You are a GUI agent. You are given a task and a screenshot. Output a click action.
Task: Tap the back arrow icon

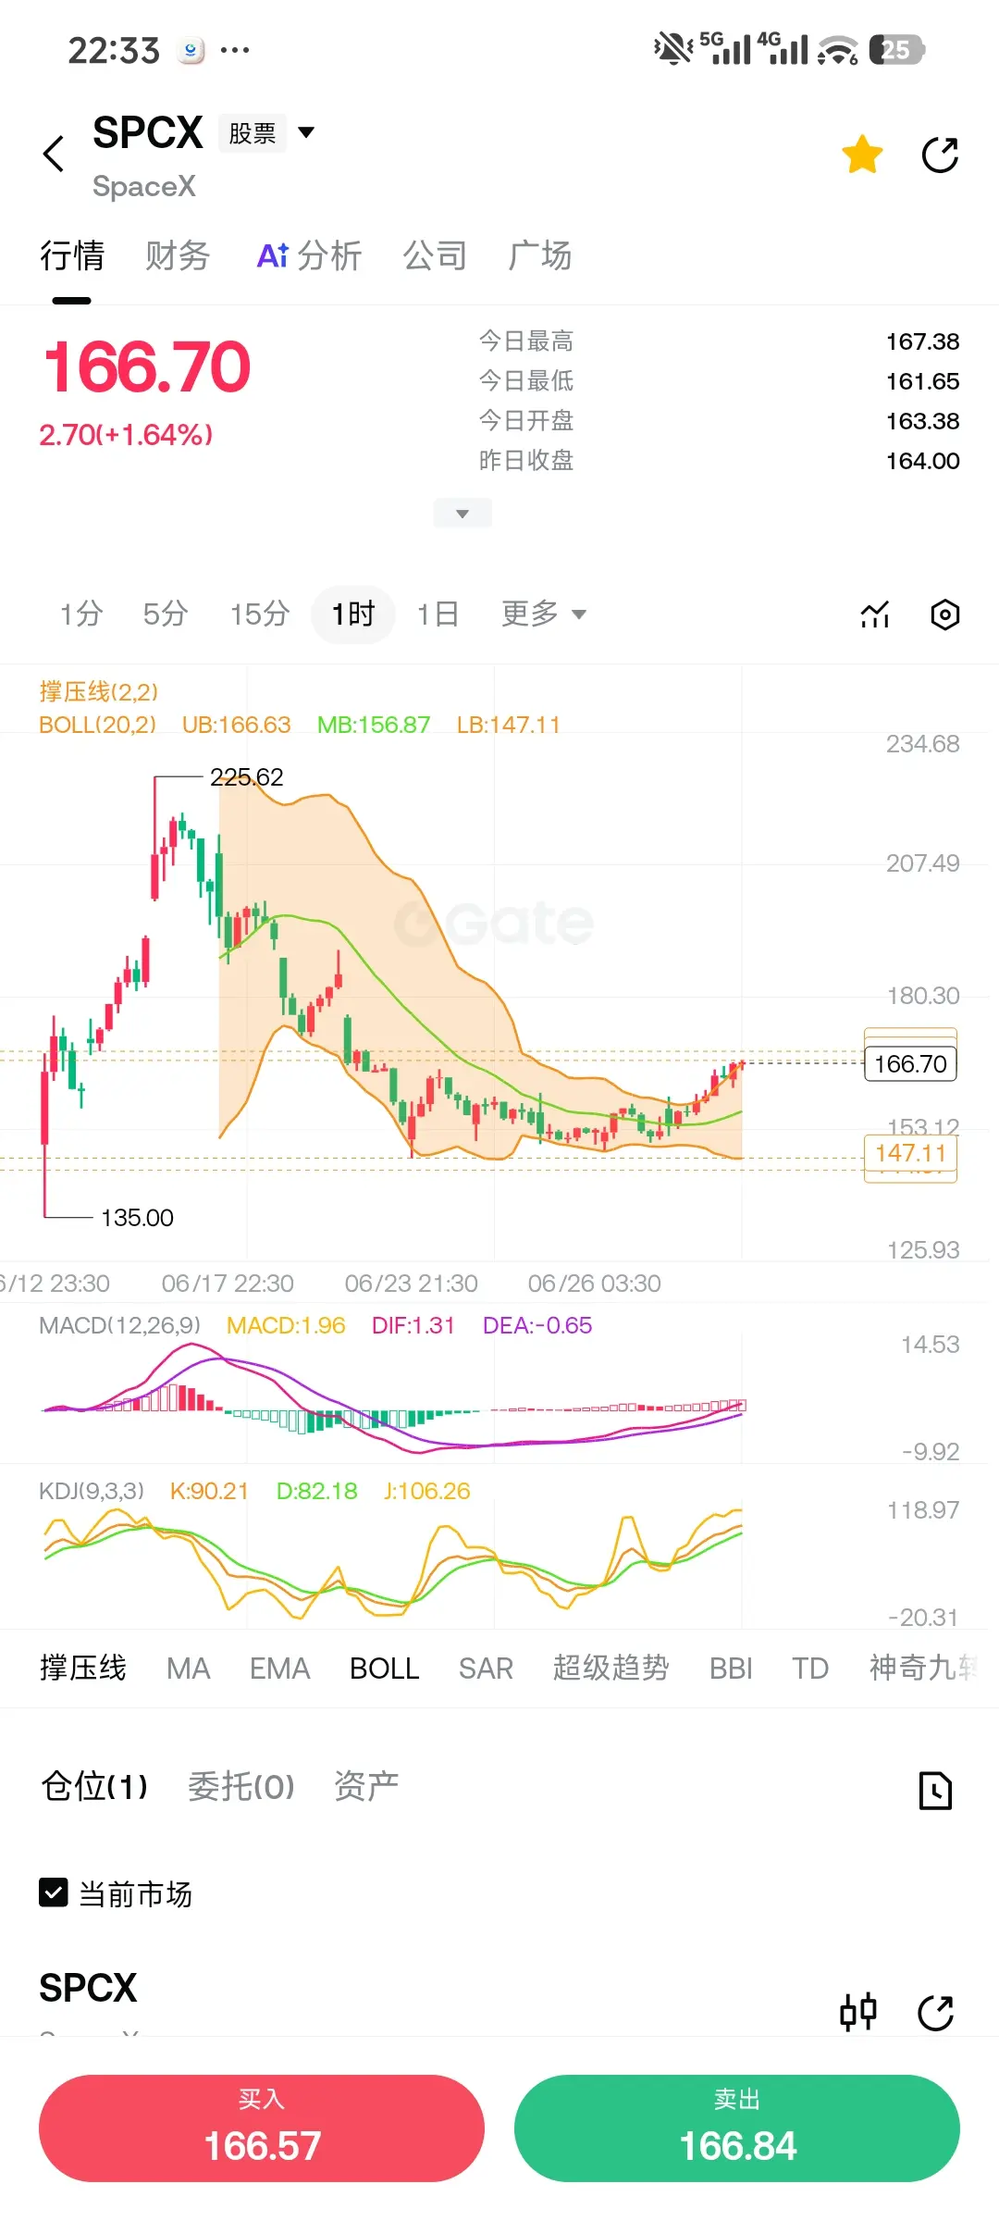coord(54,154)
